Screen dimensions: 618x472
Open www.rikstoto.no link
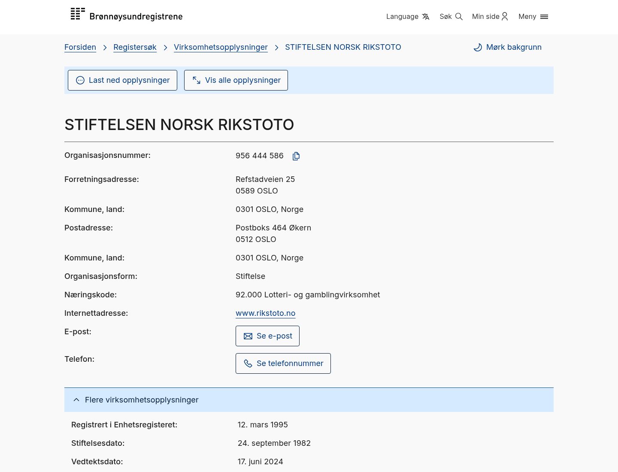(266, 313)
